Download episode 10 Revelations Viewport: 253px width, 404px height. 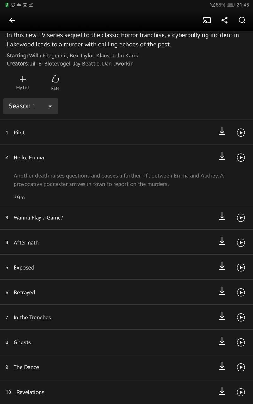click(x=222, y=391)
